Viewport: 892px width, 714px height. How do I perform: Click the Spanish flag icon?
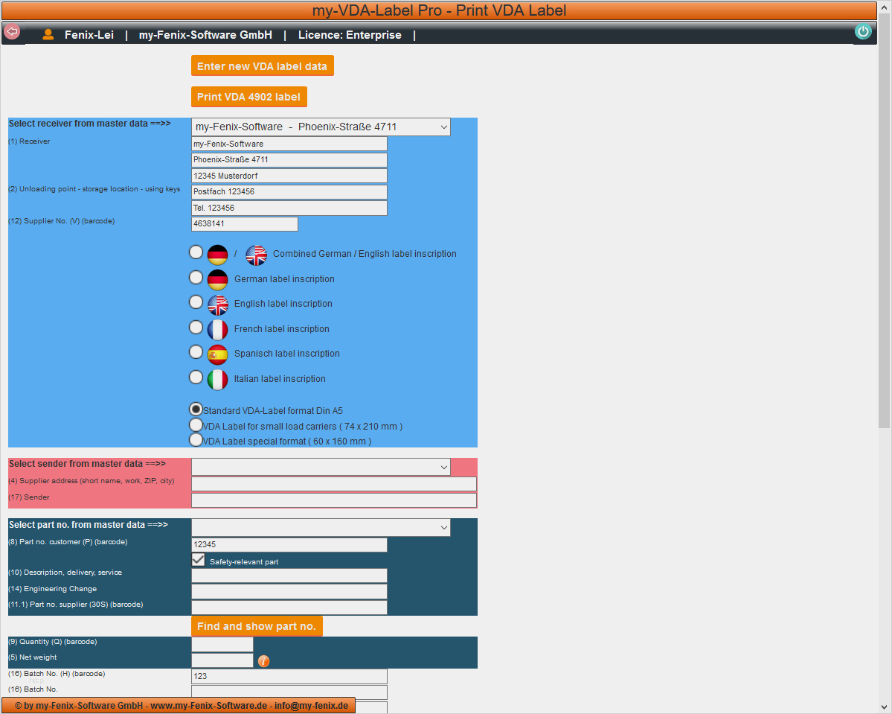tap(217, 354)
